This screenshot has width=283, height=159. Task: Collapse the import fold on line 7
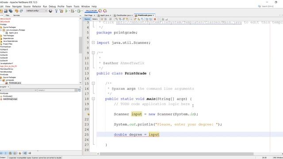tap(93, 42)
